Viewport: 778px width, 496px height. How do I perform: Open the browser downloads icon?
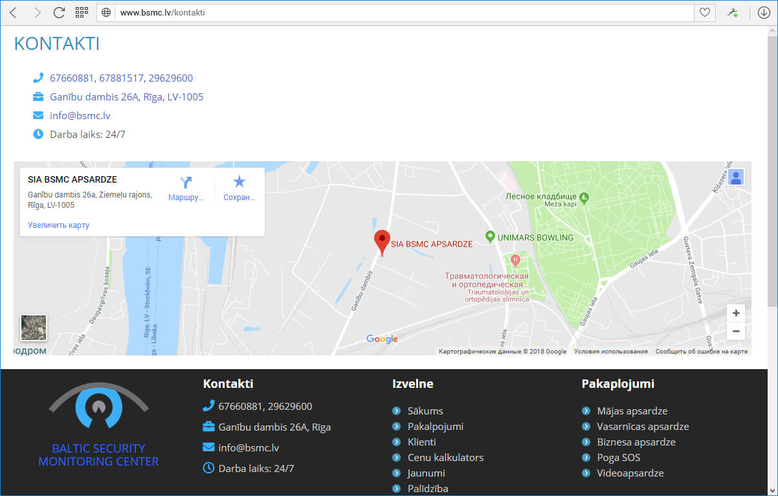click(764, 12)
